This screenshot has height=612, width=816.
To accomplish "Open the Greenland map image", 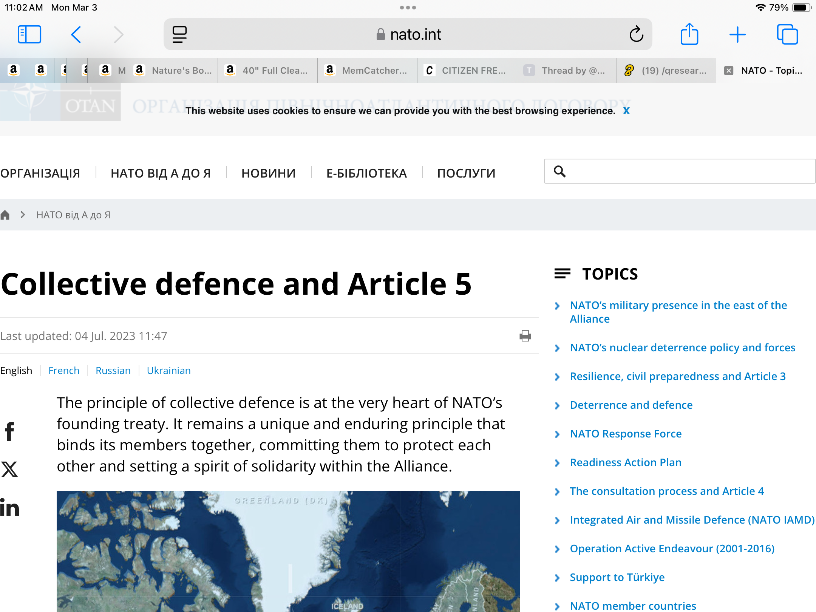I will tap(288, 552).
